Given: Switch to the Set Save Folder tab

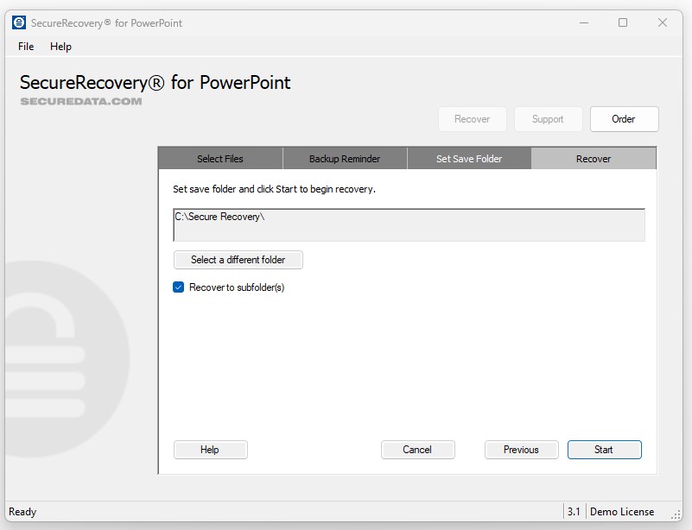Looking at the screenshot, I should coord(469,159).
